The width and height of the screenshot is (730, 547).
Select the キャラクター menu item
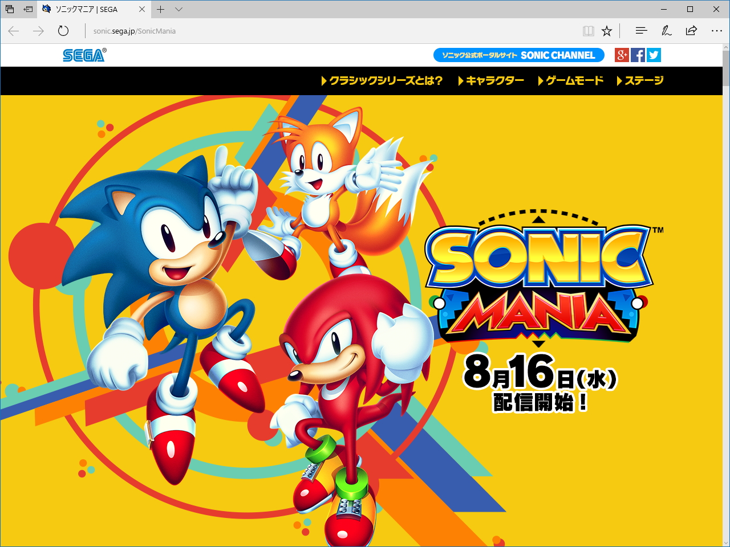point(494,81)
